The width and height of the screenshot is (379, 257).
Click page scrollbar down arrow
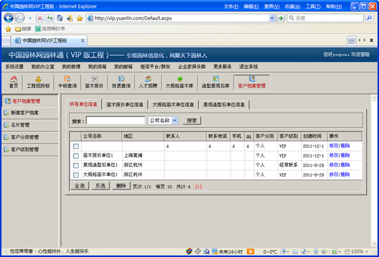point(374,244)
